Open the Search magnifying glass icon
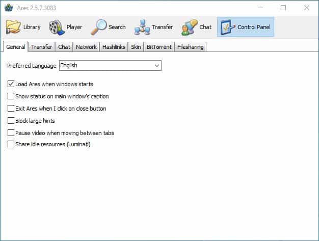The width and height of the screenshot is (319, 241). pos(99,27)
